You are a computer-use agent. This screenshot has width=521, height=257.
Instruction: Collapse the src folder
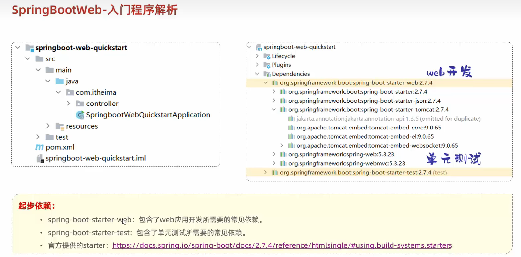(28, 59)
